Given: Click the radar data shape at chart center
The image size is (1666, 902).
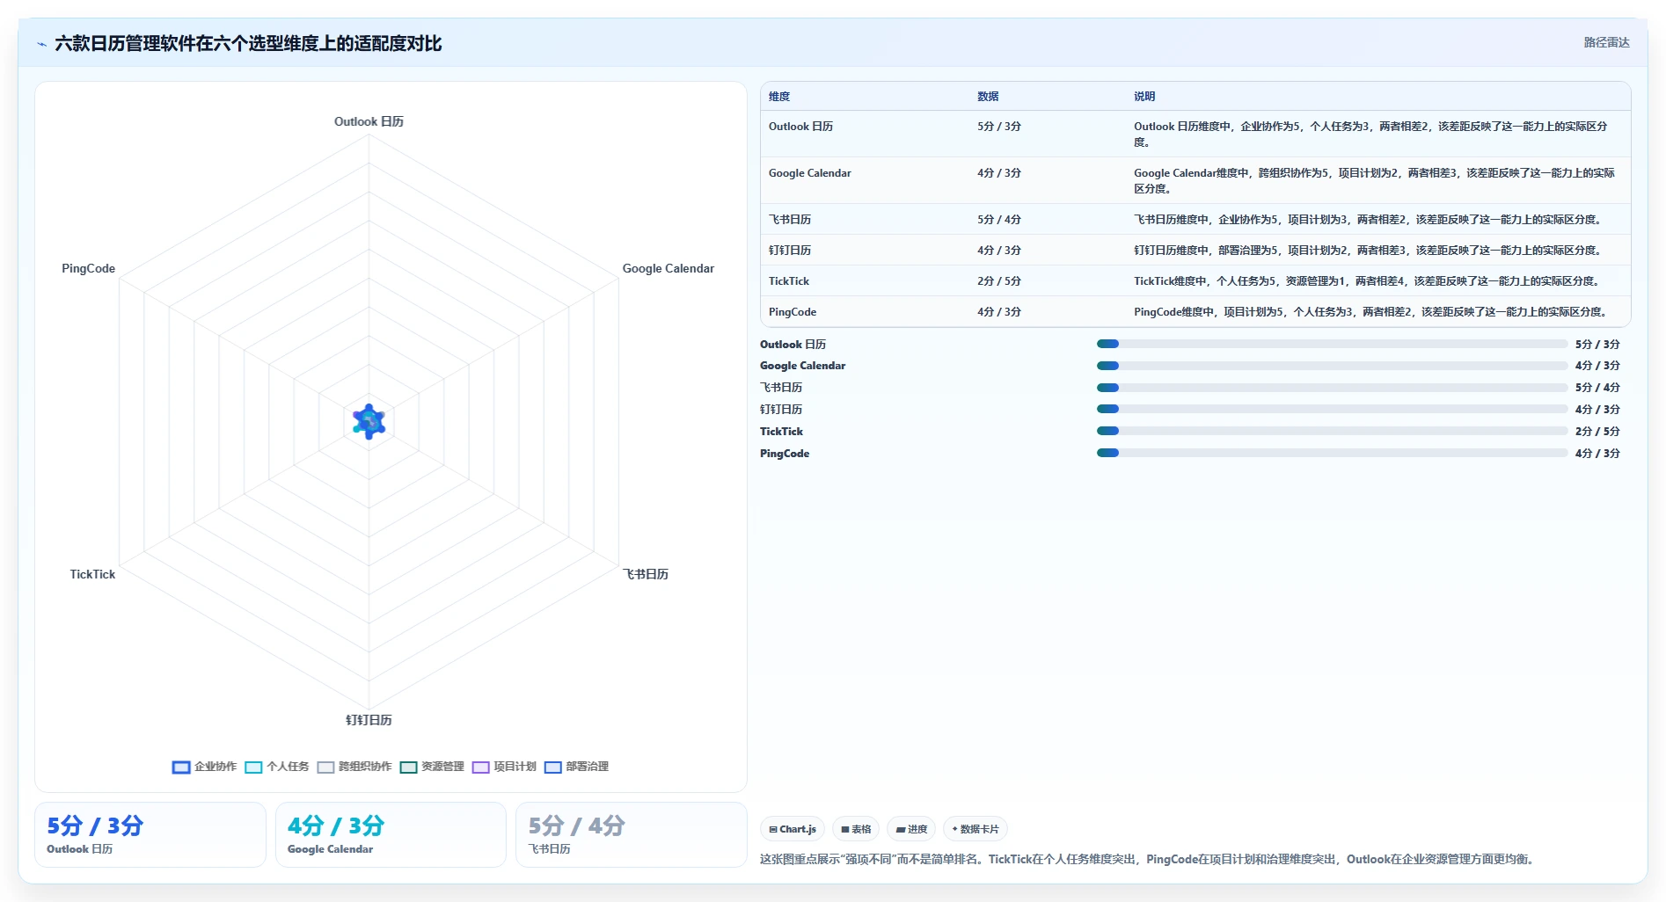Looking at the screenshot, I should click(369, 422).
